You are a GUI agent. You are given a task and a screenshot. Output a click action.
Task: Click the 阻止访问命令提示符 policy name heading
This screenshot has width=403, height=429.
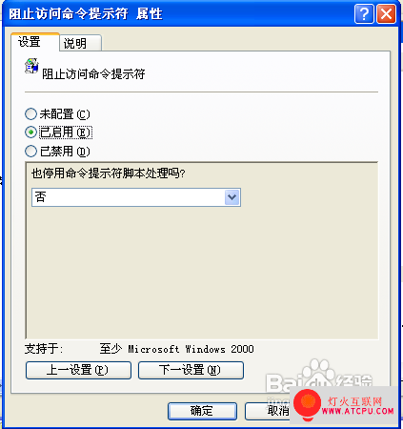(x=93, y=74)
